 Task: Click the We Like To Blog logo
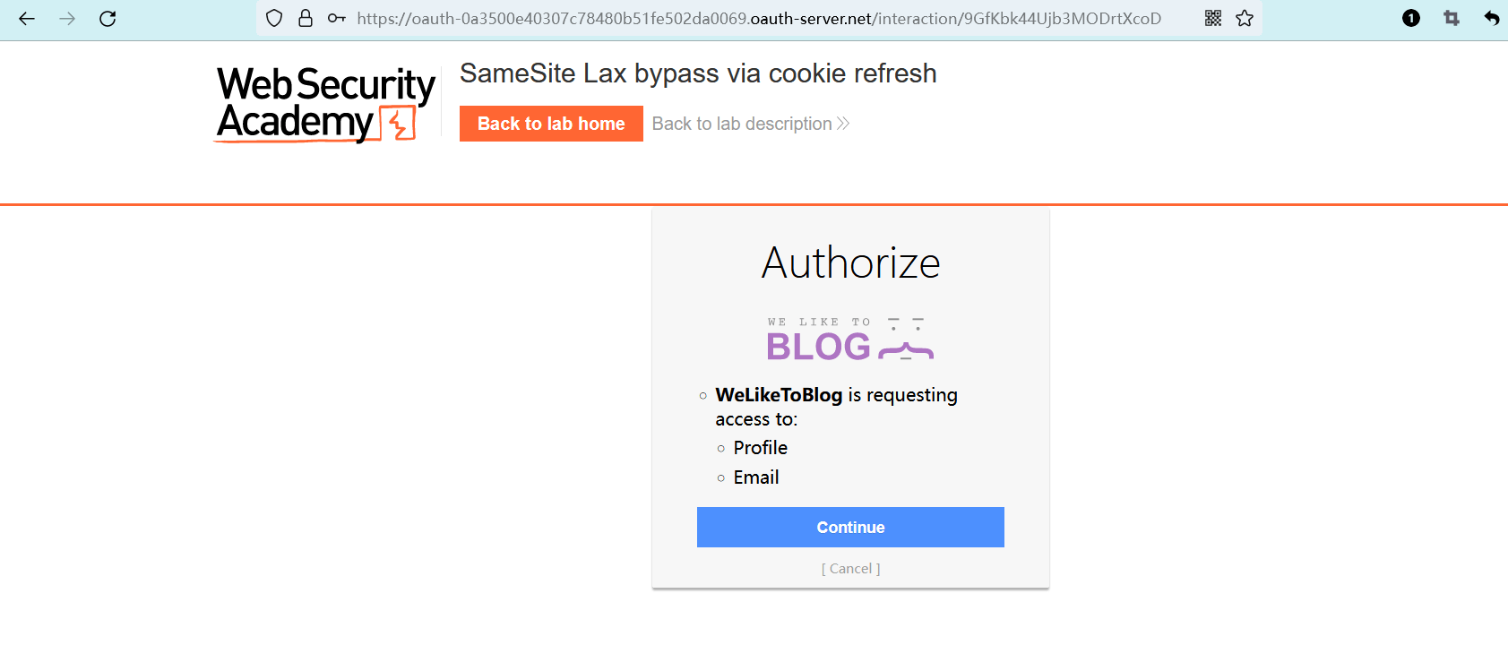(x=849, y=339)
